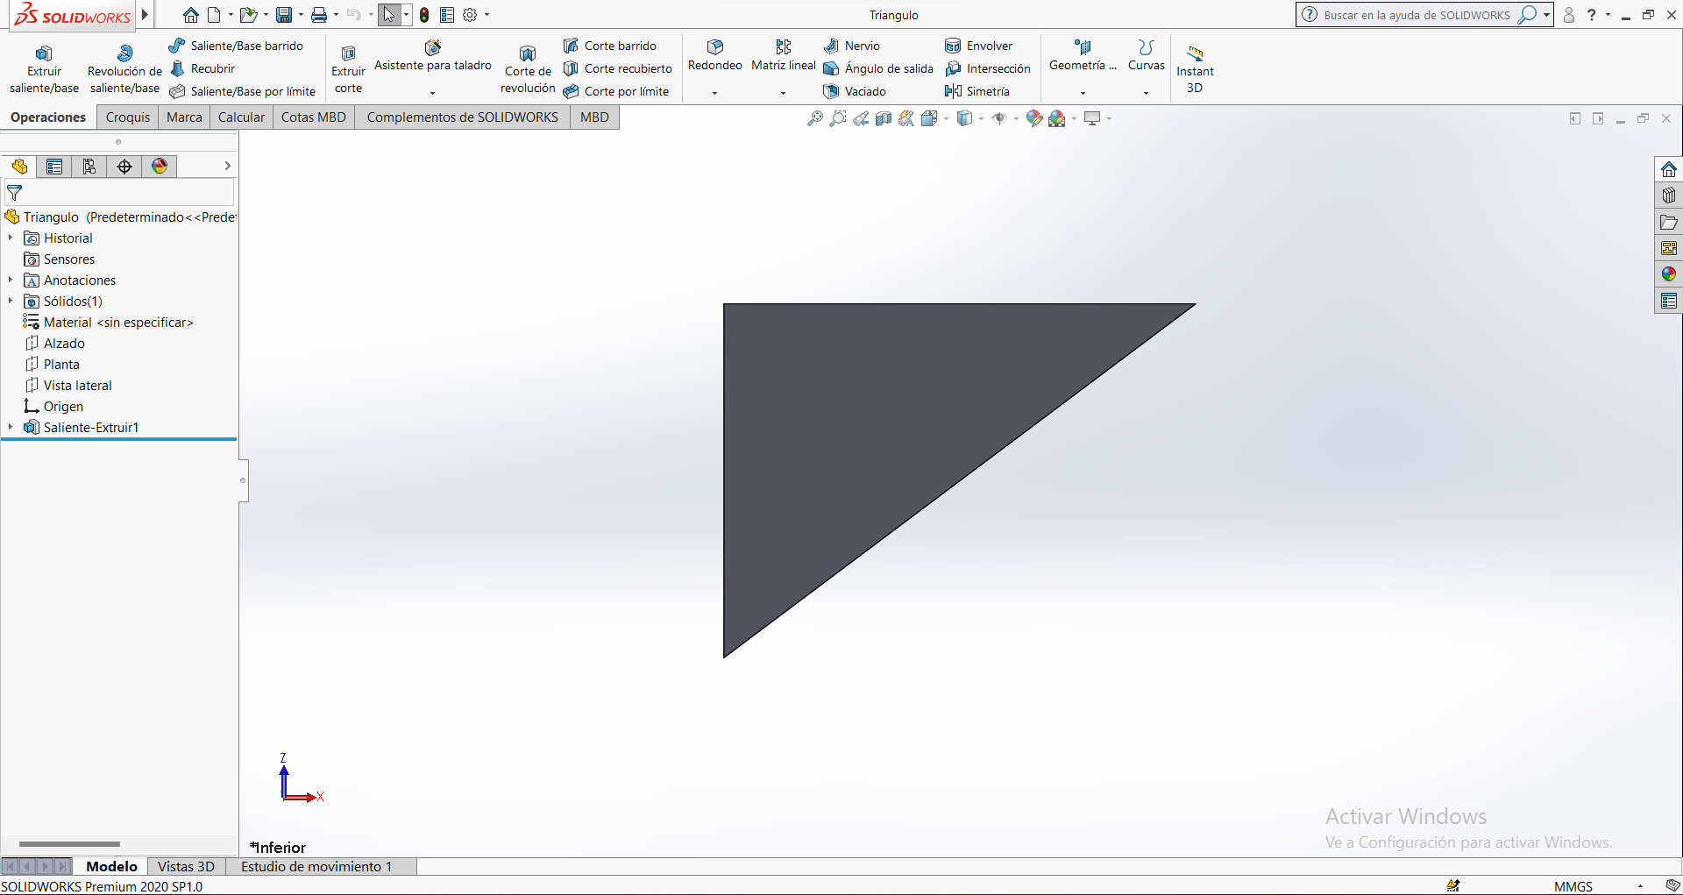The width and height of the screenshot is (1683, 895).
Task: Select the Intersección tool
Action: [x=988, y=68]
